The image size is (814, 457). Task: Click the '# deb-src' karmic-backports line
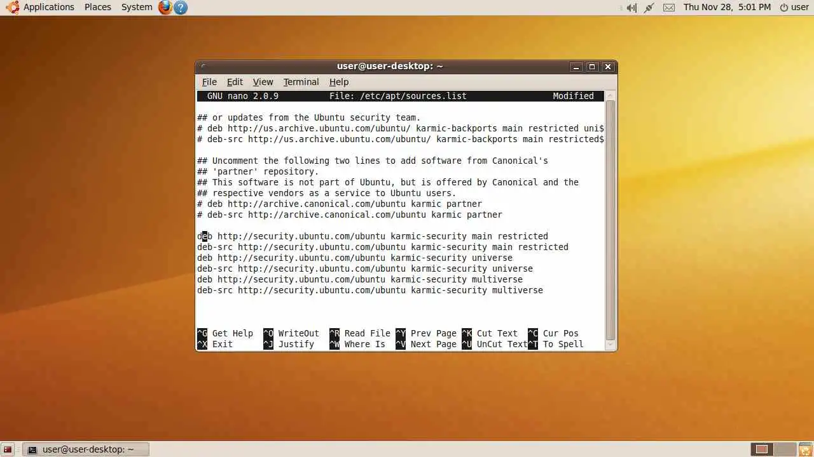click(x=401, y=139)
